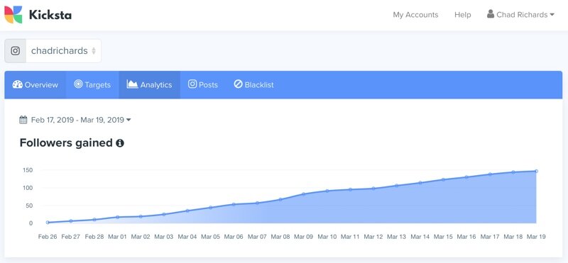This screenshot has height=263, width=568.
Task: Click the Kicksta brand name text
Action: point(50,15)
